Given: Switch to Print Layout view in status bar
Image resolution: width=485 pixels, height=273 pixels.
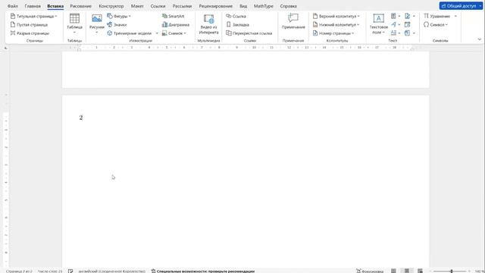Looking at the screenshot, I should [407, 271].
